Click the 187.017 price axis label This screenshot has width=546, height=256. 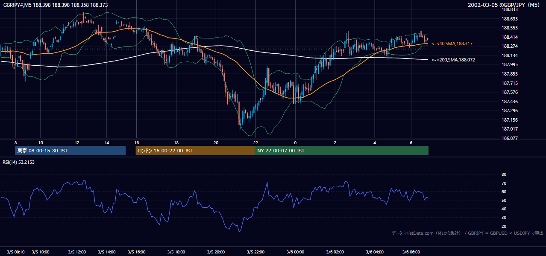(x=510, y=129)
